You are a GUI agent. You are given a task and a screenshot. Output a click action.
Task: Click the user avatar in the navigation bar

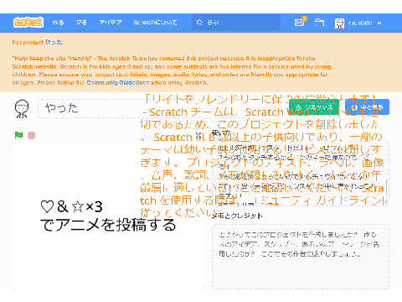coord(339,23)
